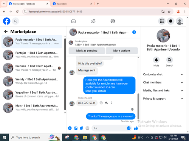
Task: Open the Chrome profile icon
Action: click(x=178, y=12)
